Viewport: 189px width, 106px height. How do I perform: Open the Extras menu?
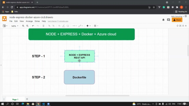[x=37, y=21]
